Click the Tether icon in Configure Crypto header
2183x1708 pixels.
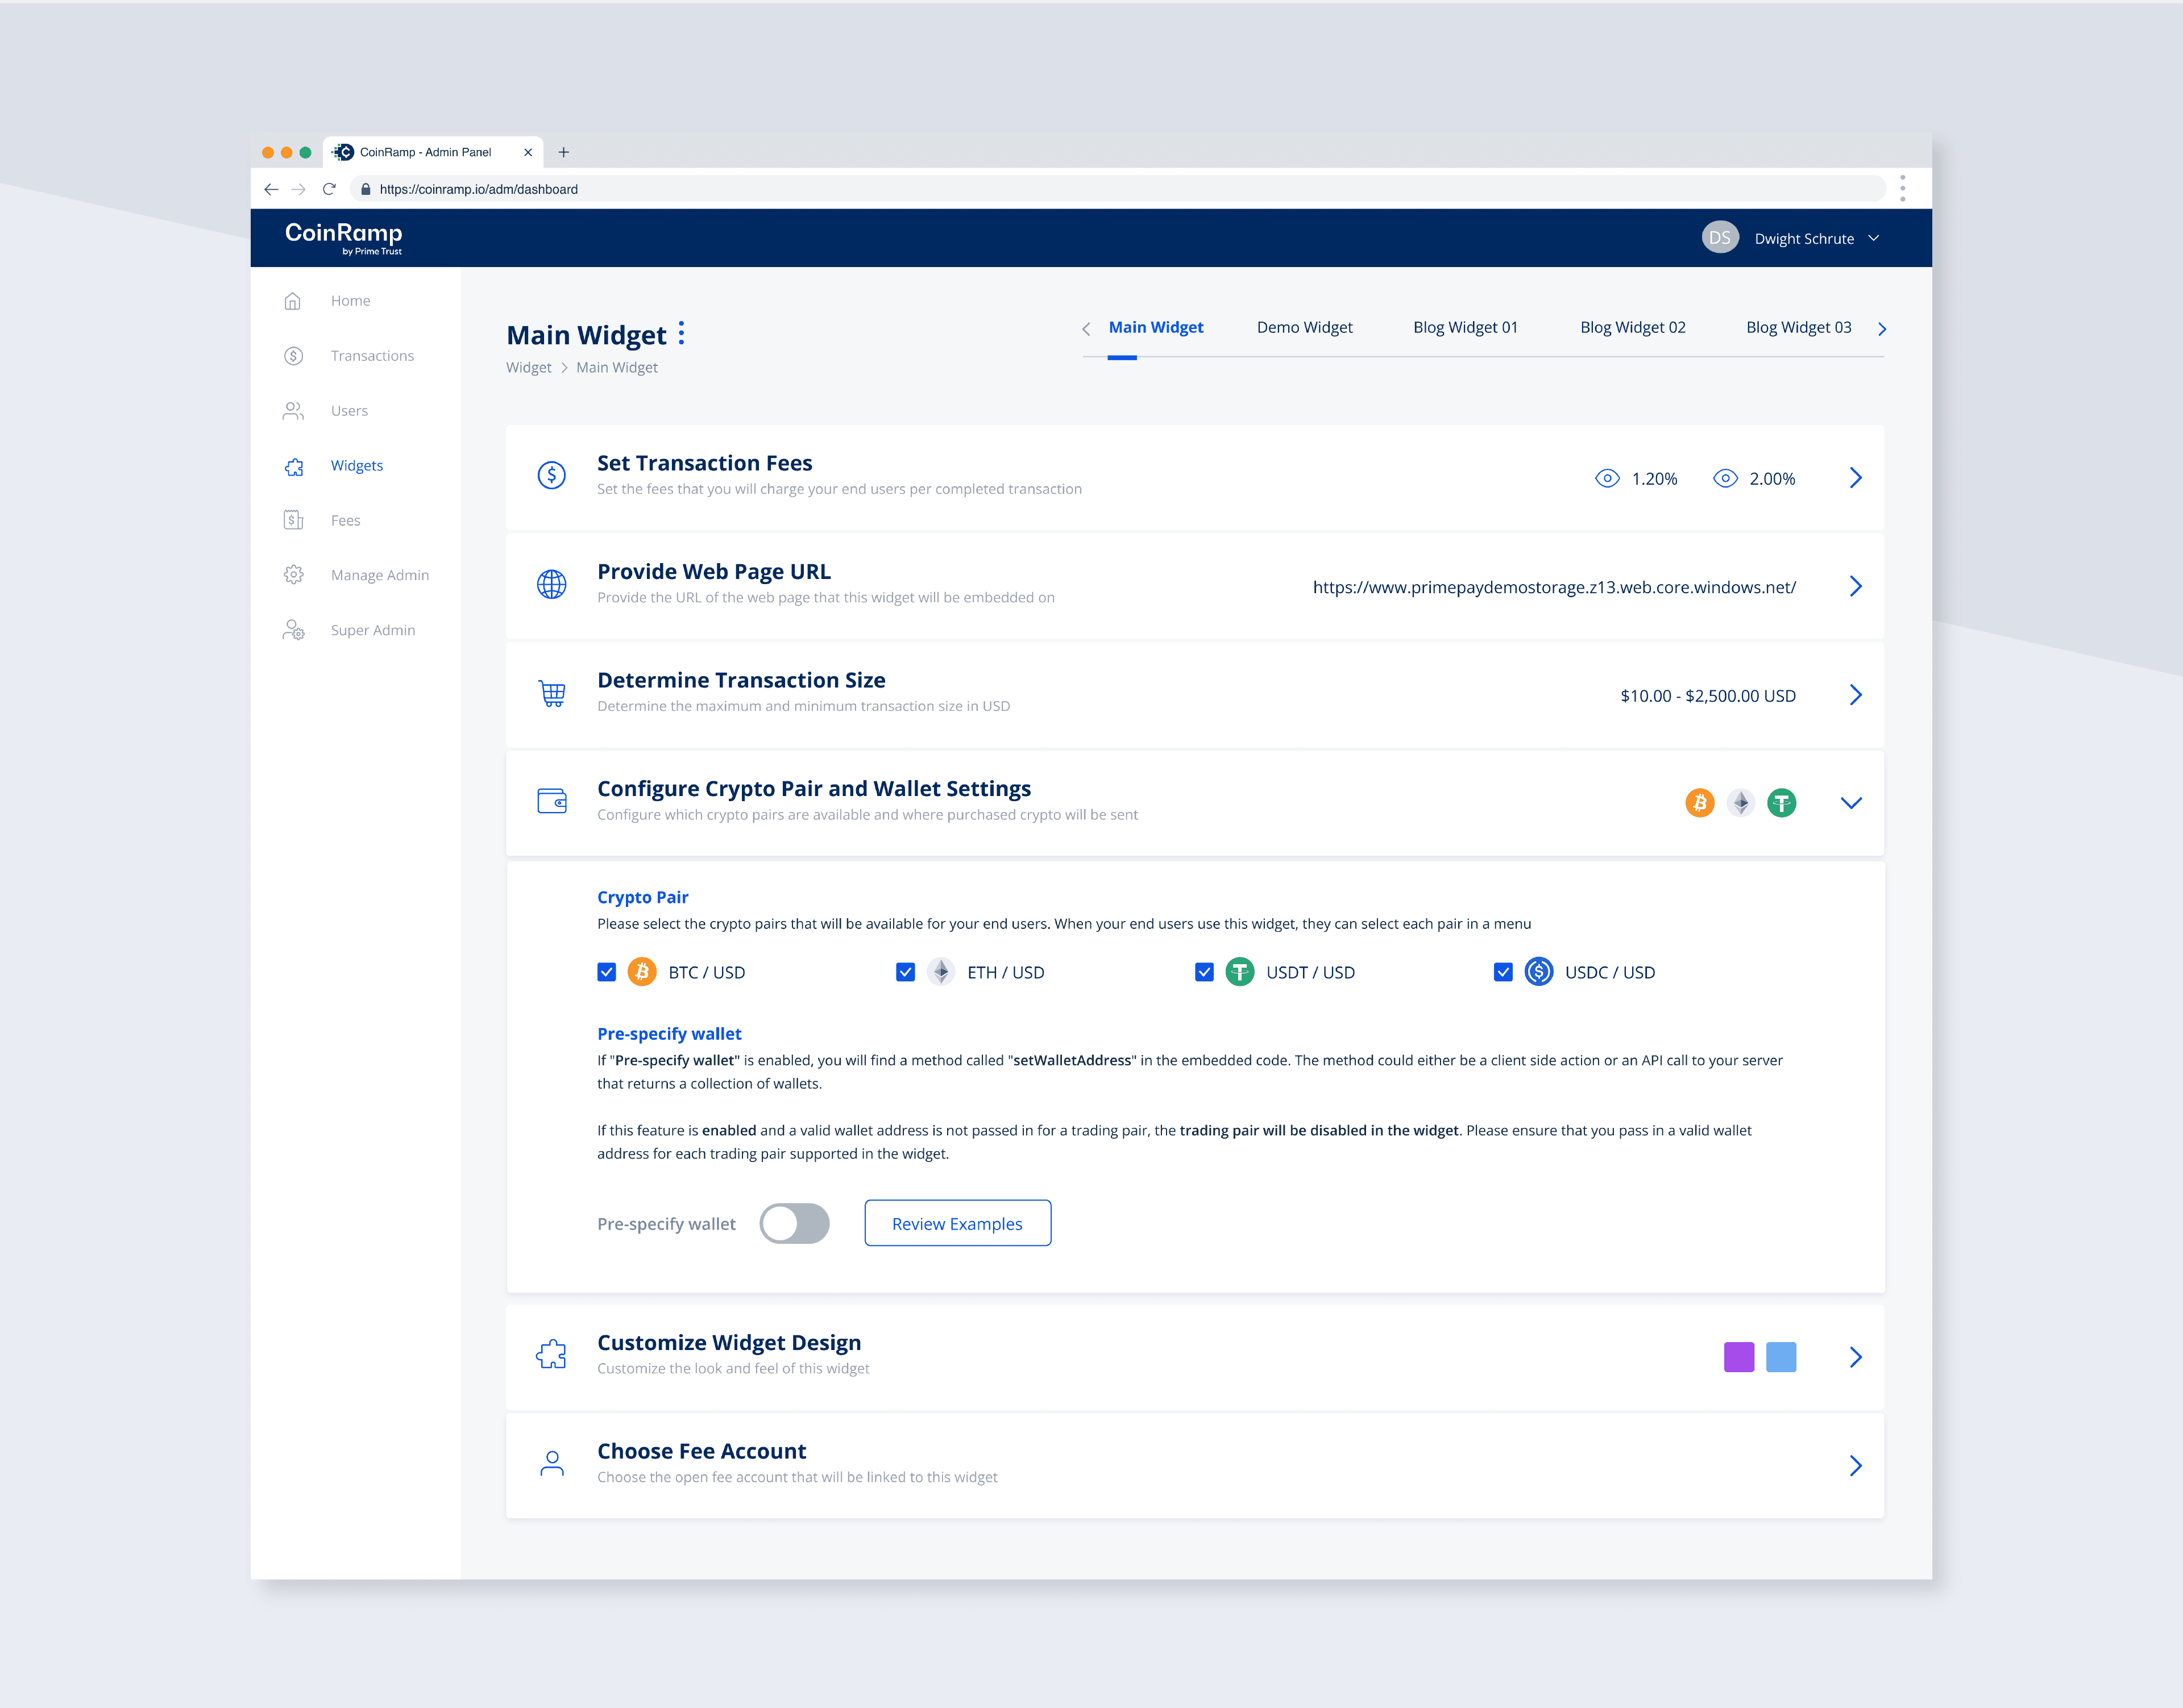point(1782,803)
